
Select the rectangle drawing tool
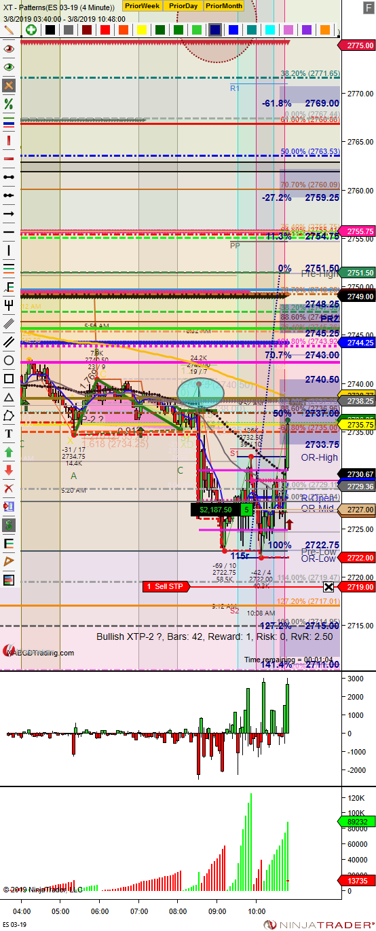click(9, 379)
